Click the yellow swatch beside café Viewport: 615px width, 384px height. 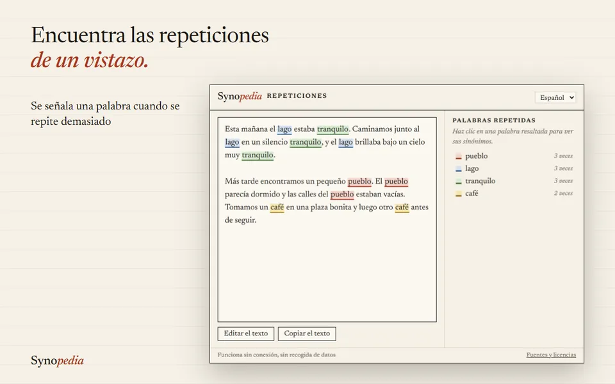point(458,194)
